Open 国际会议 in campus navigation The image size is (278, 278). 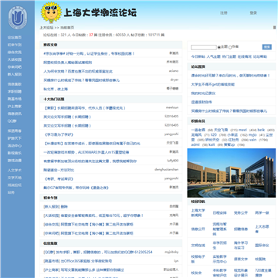262,246
